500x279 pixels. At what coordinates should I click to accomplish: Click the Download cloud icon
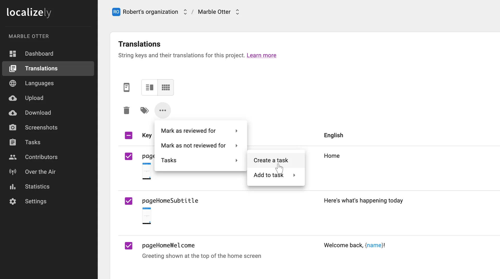(13, 113)
